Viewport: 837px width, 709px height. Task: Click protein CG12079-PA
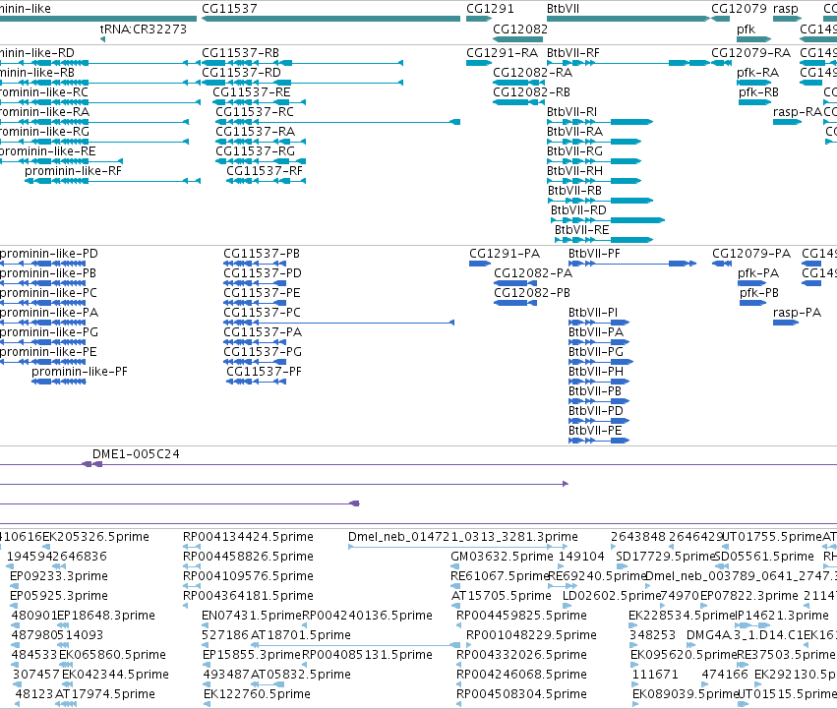(x=751, y=254)
